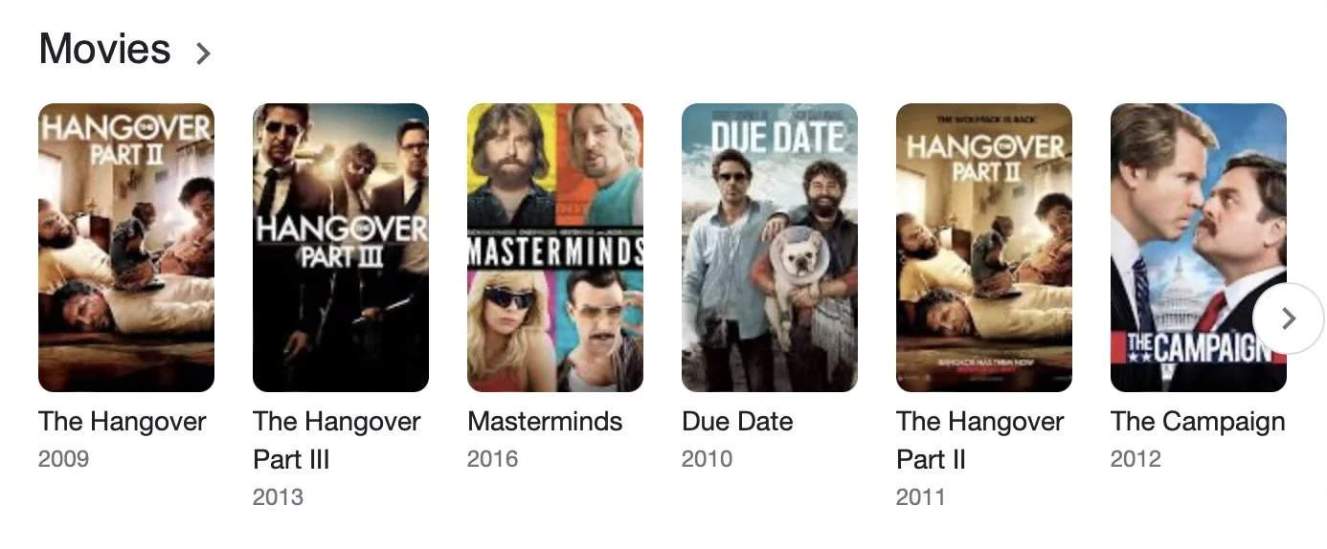Viewport: 1327px width, 549px height.
Task: Click The Hangover title text dated 2009
Action: [123, 422]
